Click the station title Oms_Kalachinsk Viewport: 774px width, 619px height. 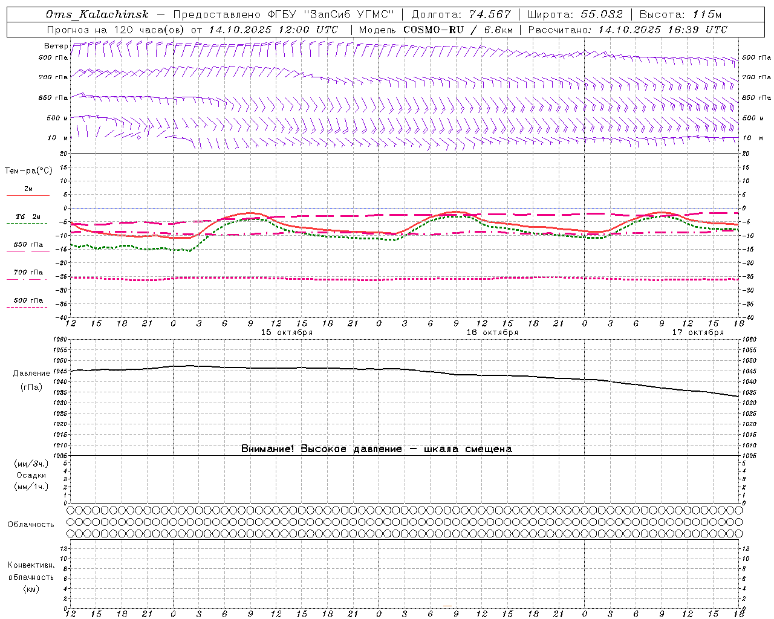(x=97, y=15)
